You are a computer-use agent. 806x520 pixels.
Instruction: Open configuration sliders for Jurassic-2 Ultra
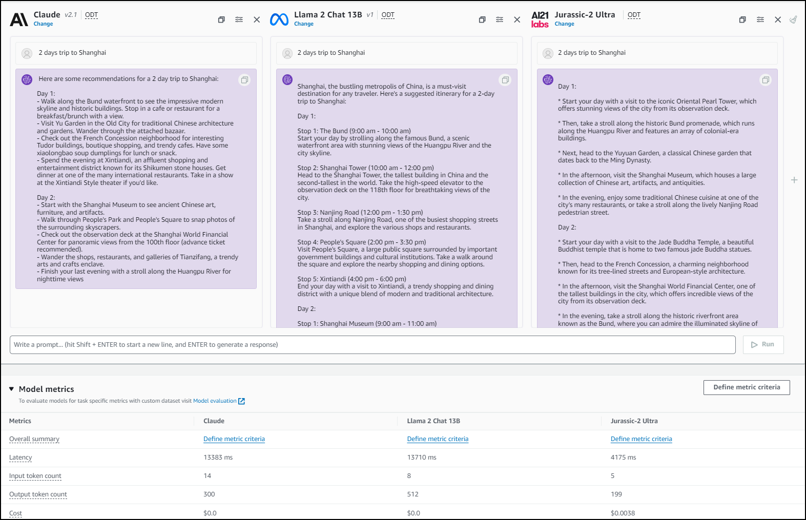point(760,19)
